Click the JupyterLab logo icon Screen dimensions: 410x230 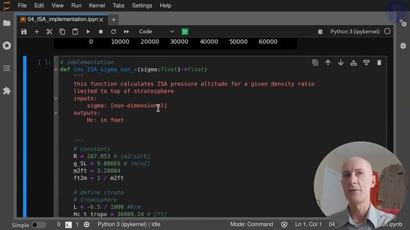[x=7, y=6]
